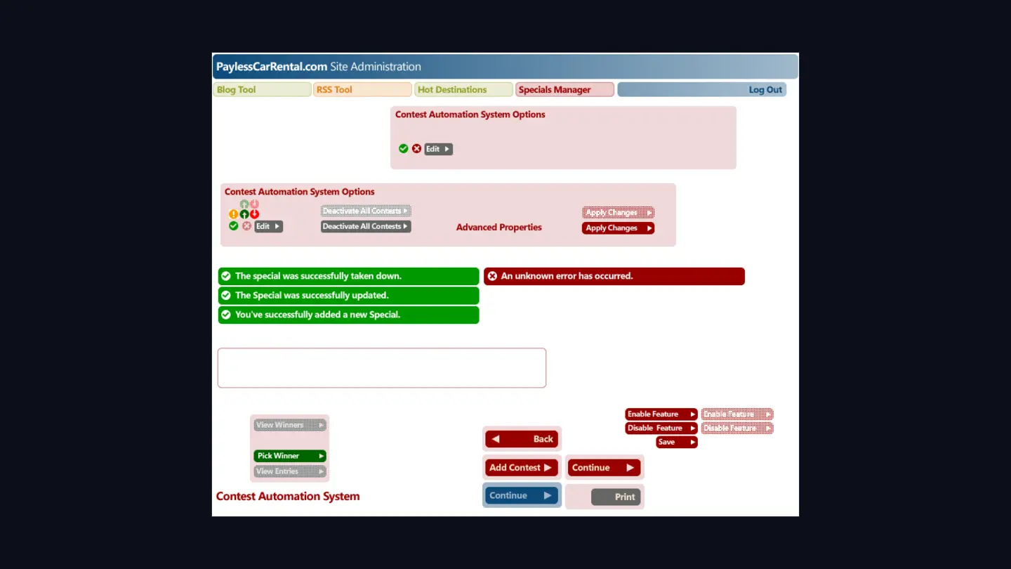Image resolution: width=1011 pixels, height=569 pixels.
Task: Click the arrow on the blue Continue button
Action: pos(548,496)
